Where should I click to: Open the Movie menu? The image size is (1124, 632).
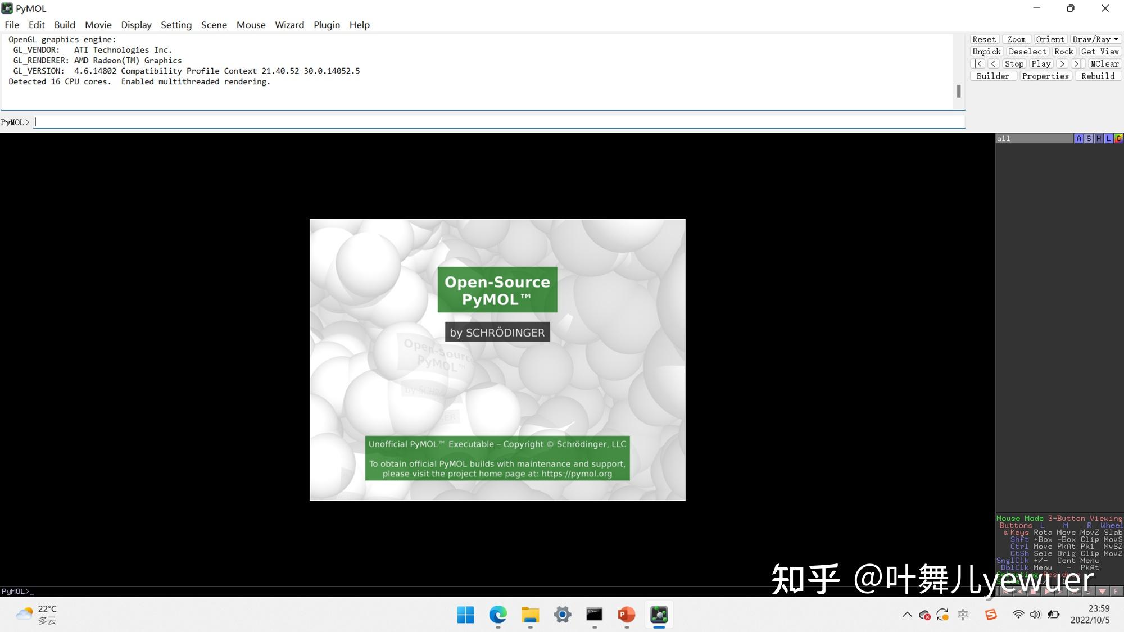coord(98,25)
